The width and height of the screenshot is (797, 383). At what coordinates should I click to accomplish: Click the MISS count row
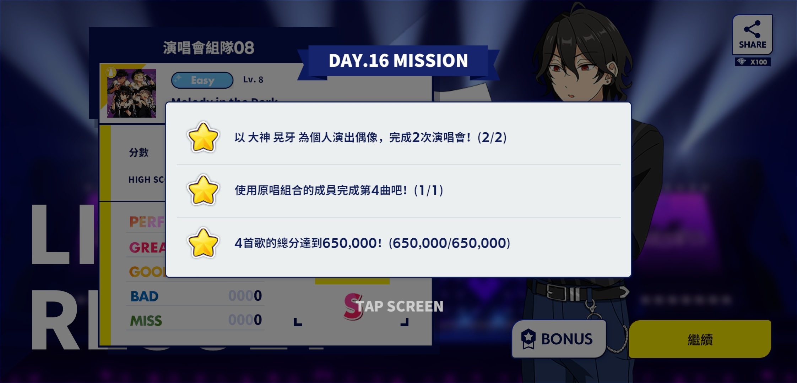[x=196, y=320]
